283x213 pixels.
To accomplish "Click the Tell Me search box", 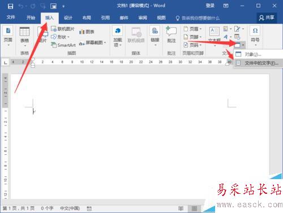I will [198, 18].
